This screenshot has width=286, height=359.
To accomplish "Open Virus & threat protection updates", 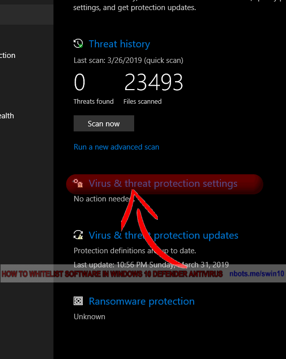I will pyautogui.click(x=163, y=235).
